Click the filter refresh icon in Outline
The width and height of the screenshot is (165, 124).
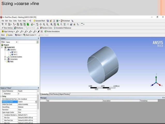(x=37, y=42)
